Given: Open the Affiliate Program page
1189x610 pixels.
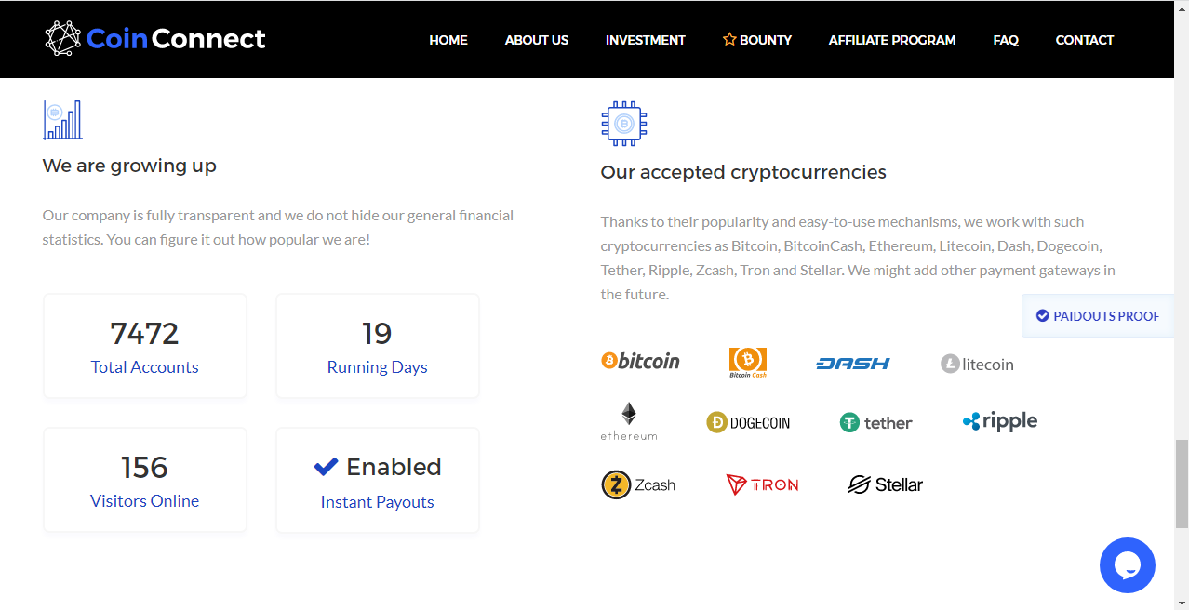Looking at the screenshot, I should tap(892, 40).
